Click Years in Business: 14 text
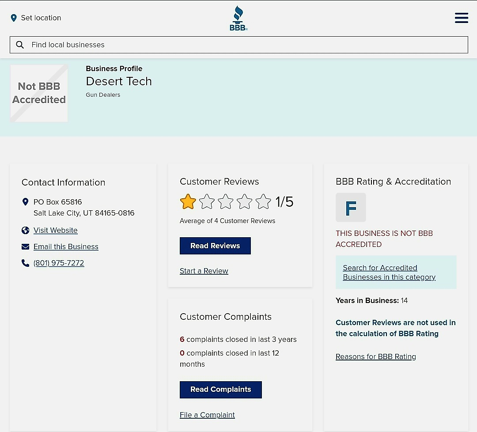The width and height of the screenshot is (477, 432). click(x=371, y=300)
